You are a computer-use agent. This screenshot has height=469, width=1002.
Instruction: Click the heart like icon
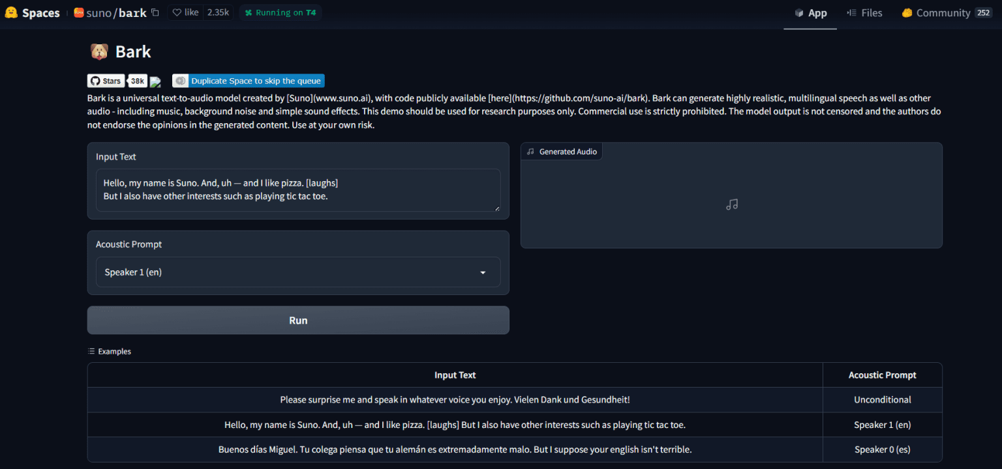(177, 12)
